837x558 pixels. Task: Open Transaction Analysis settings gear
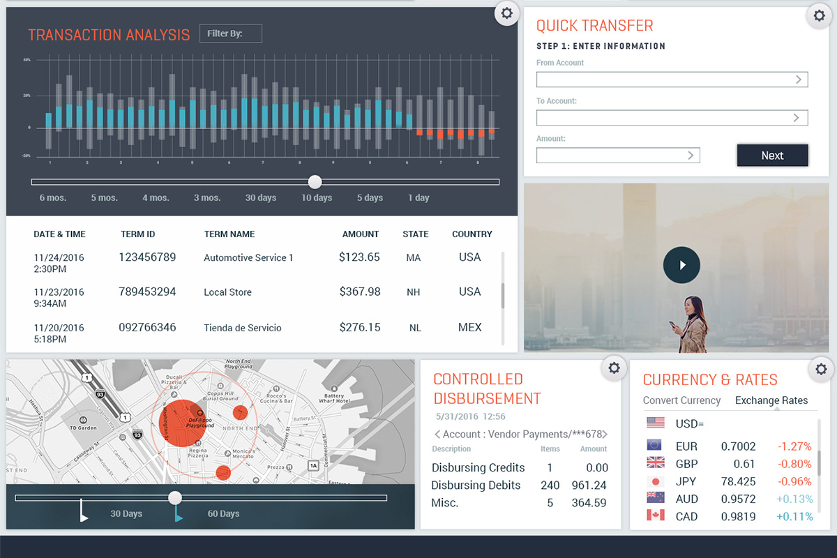(506, 13)
